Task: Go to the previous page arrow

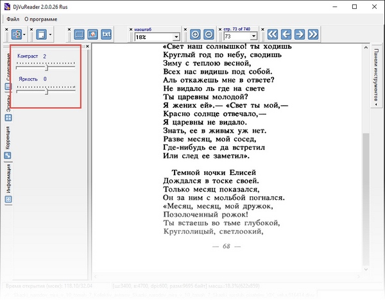Action: (286, 35)
